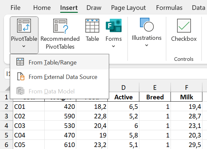
Task: Go to the Formulas tab
Action: [x=169, y=8]
